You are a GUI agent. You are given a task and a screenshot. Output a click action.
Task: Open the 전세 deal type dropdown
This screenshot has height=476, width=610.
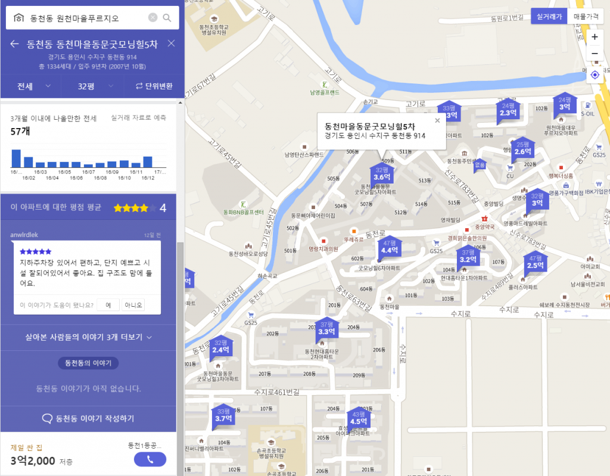coord(31,86)
